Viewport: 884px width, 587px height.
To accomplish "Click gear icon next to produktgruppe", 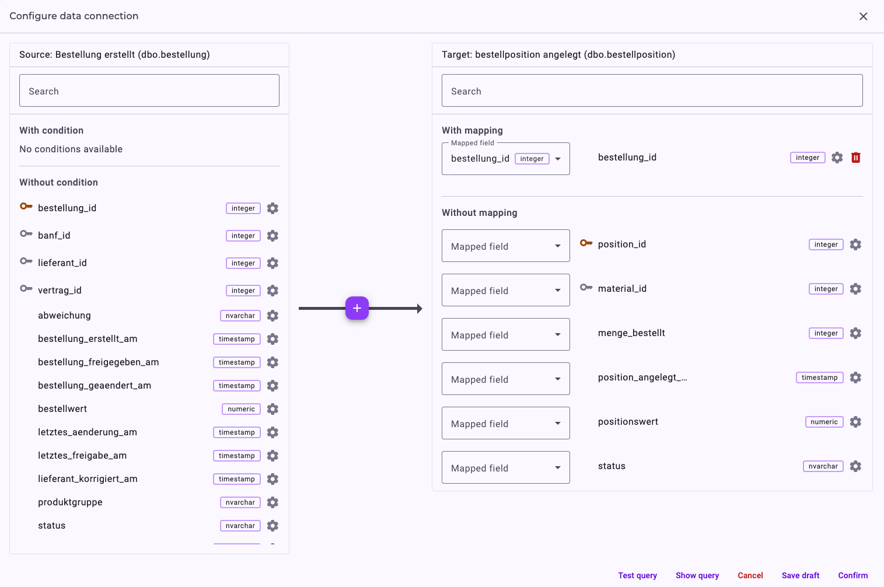I will pos(272,502).
